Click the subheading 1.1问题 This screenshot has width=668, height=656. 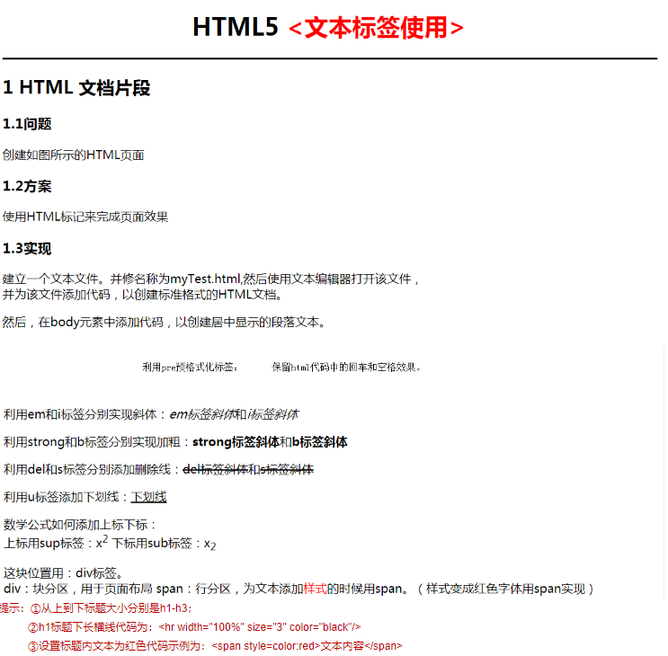[x=27, y=124]
